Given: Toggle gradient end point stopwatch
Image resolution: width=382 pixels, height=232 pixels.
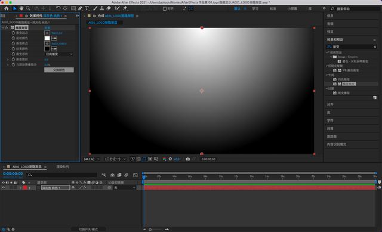Looking at the screenshot, I should click(x=13, y=44).
